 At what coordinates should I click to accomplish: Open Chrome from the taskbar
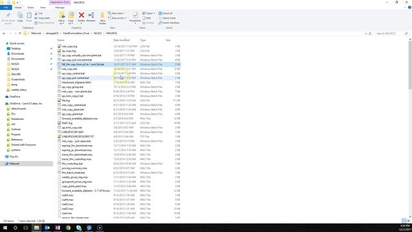click(x=68, y=227)
